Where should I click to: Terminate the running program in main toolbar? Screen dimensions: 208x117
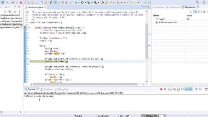point(21,2)
